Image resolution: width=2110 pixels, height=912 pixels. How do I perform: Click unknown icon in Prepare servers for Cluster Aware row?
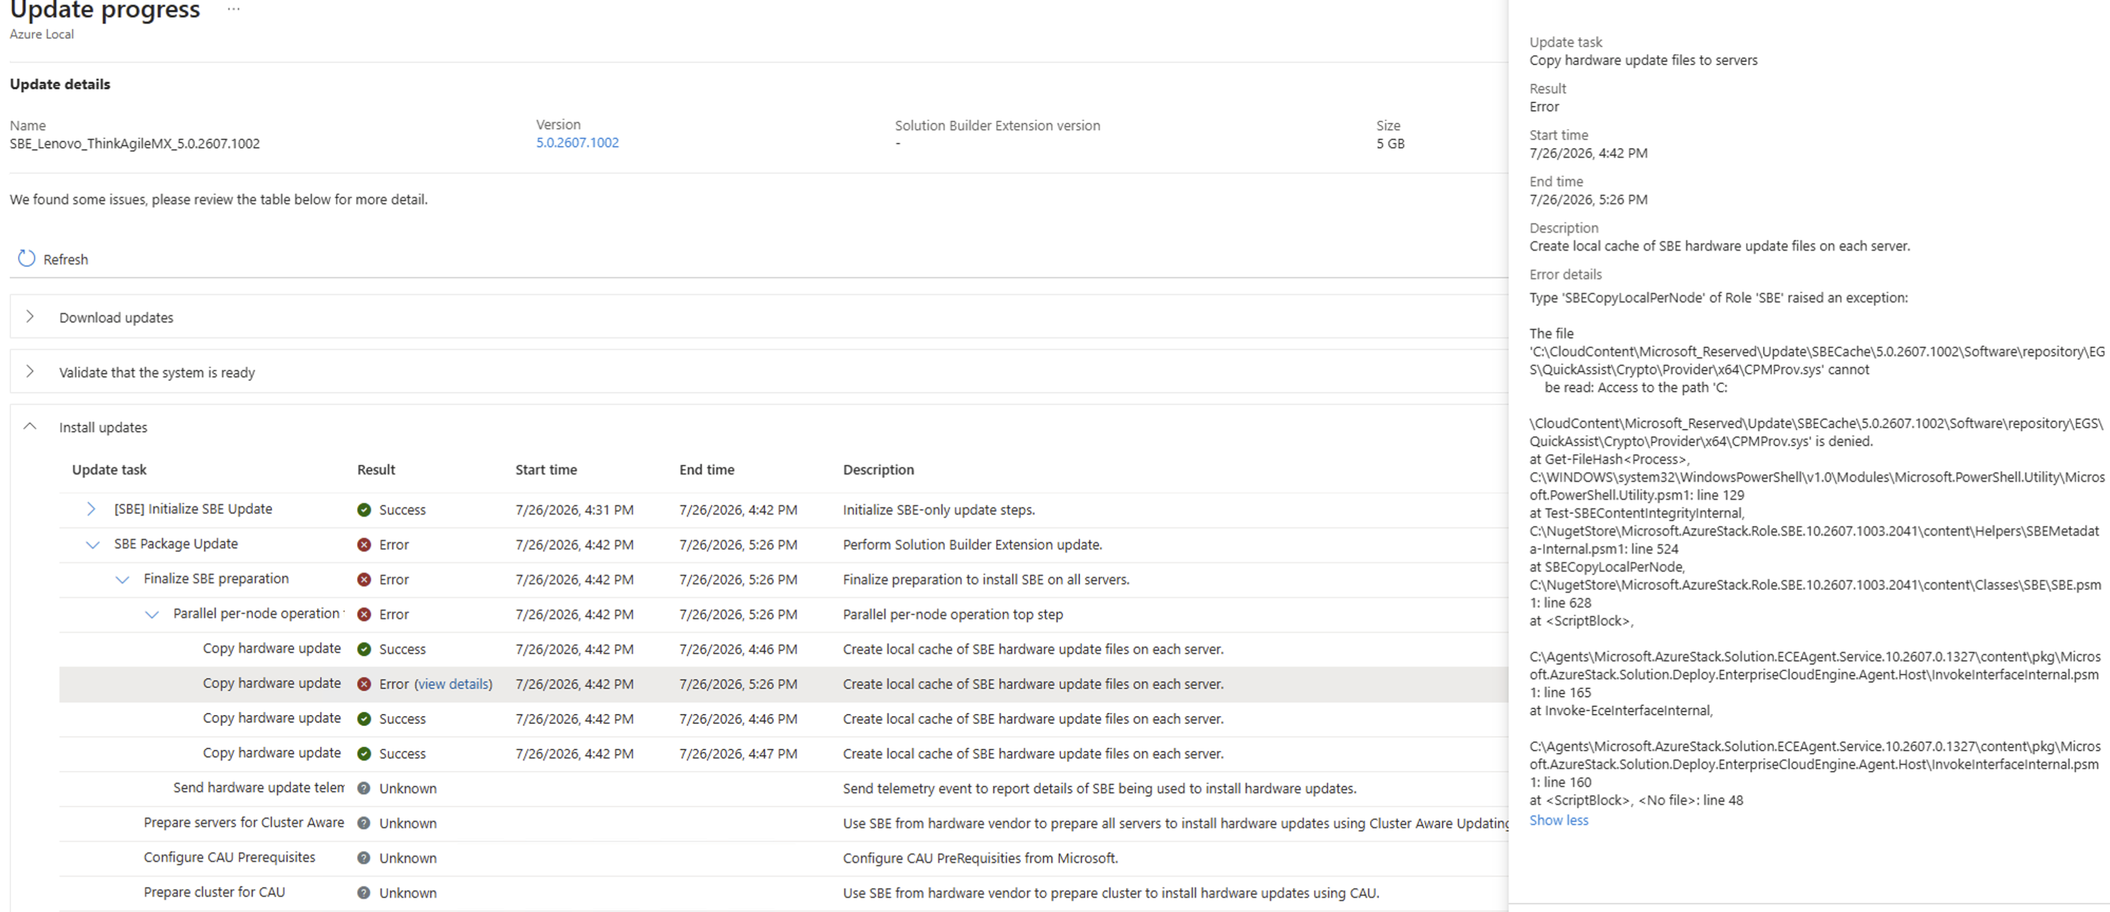pos(363,823)
